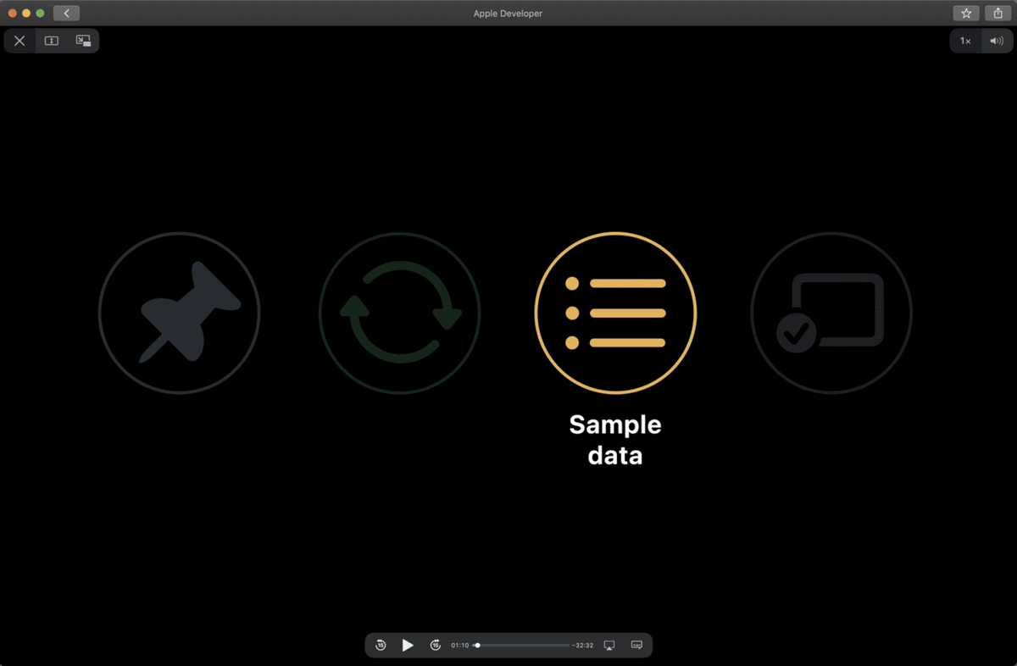Enter picture-in-picture mode
1017x666 pixels.
point(83,41)
